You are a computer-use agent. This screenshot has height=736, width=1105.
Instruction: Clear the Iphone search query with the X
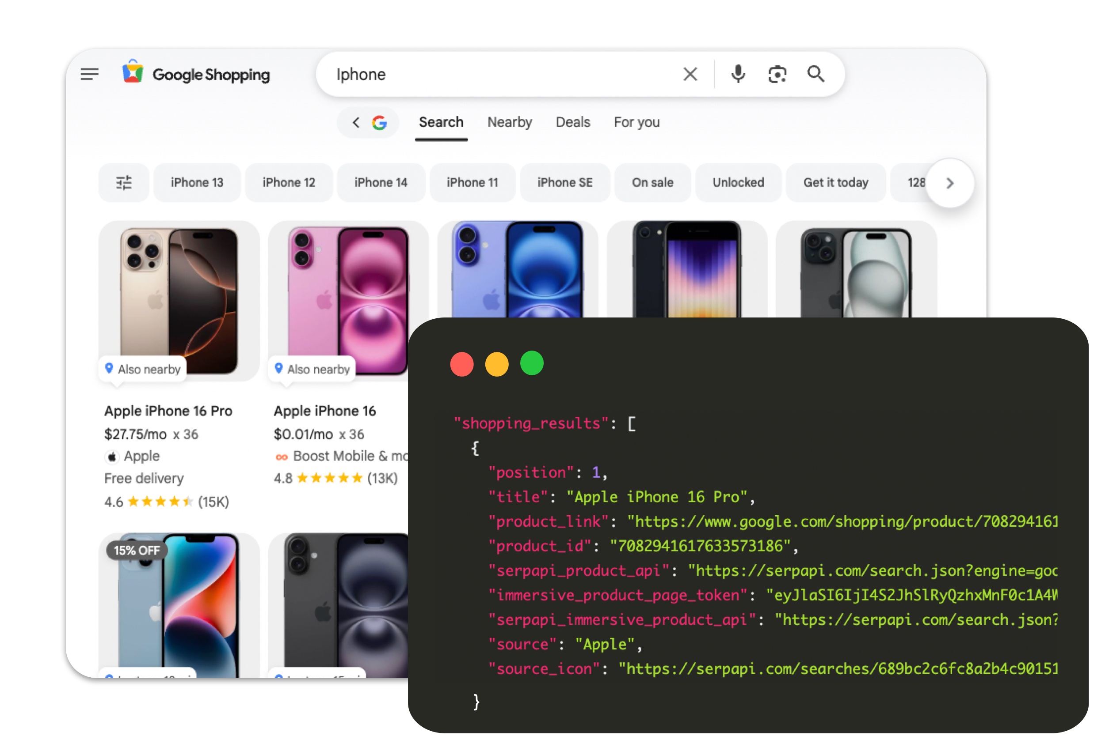(x=690, y=74)
